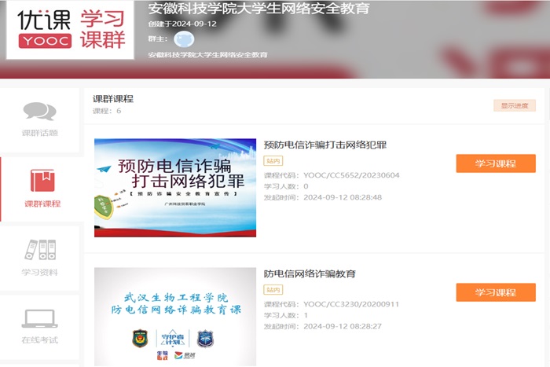Click the header title 安徽科技学院大学生网络安全教育
This screenshot has height=367, width=550.
pos(258,9)
